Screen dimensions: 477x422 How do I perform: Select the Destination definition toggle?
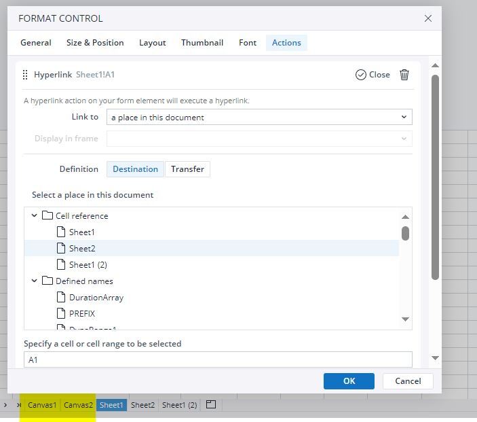point(135,169)
